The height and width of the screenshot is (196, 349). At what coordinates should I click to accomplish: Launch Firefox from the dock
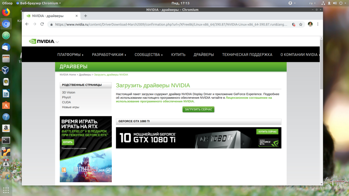click(6, 12)
